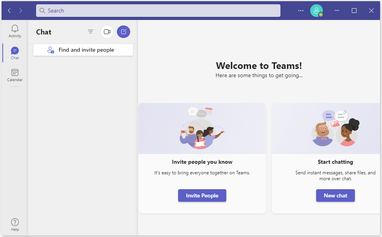Go forward with the right arrow
The height and width of the screenshot is (237, 382).
21,11
